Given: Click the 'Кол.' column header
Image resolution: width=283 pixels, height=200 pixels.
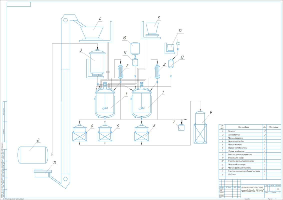Looking at the screenshot, I should (x=264, y=127).
